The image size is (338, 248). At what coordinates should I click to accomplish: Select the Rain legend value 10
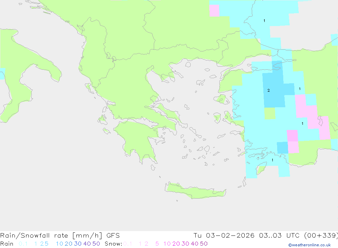[x=59, y=244]
